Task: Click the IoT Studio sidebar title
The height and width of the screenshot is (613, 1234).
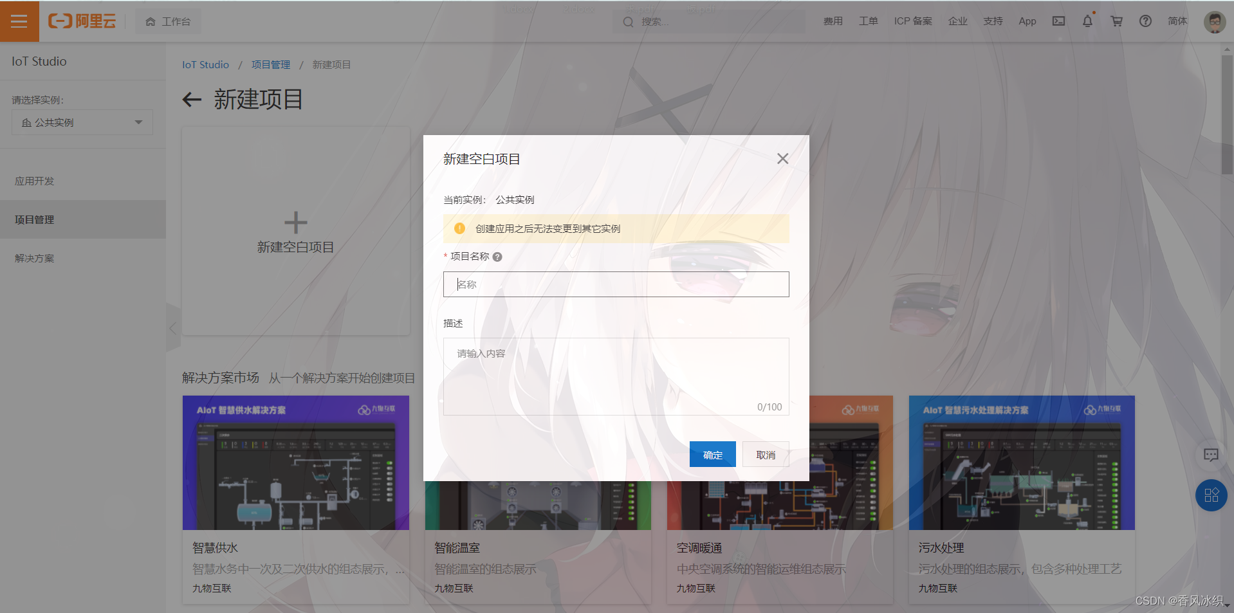Action: click(x=39, y=61)
